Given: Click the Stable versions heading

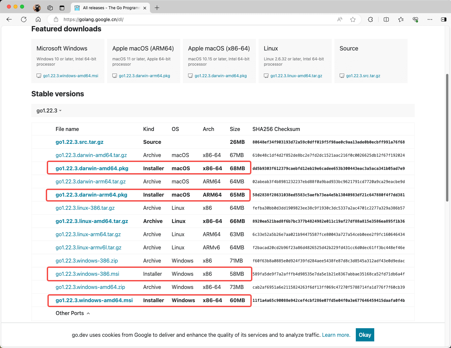Looking at the screenshot, I should point(58,94).
